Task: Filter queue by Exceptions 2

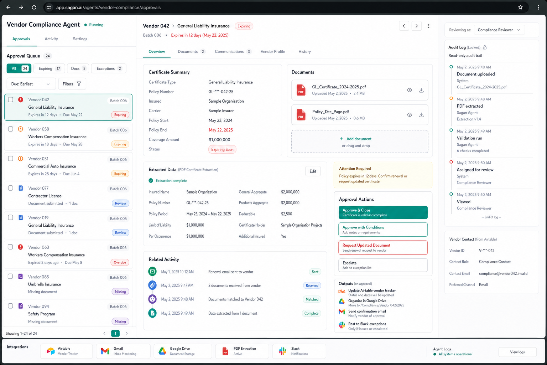Action: pos(109,68)
